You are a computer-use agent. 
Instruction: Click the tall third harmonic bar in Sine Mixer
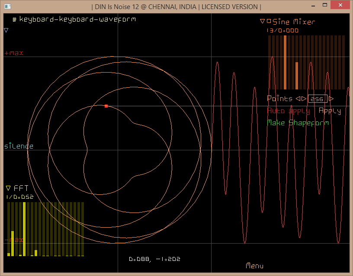click(x=285, y=62)
